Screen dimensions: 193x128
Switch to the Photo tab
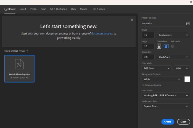coord(33,9)
